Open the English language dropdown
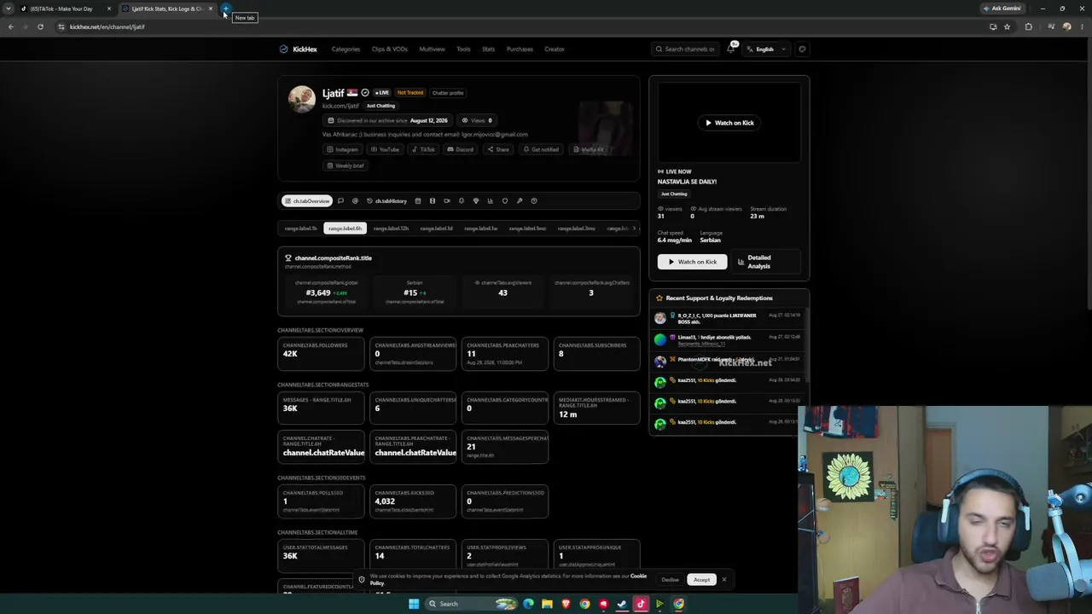 (766, 49)
